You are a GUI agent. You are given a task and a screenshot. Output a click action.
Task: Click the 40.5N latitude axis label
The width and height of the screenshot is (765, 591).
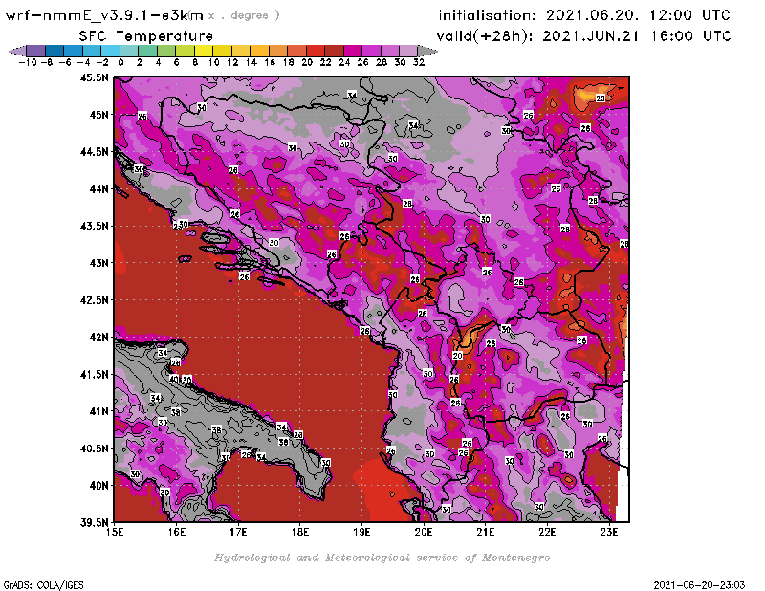tap(94, 449)
